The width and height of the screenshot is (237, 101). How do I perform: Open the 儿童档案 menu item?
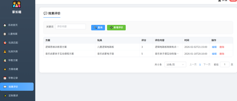(17, 34)
